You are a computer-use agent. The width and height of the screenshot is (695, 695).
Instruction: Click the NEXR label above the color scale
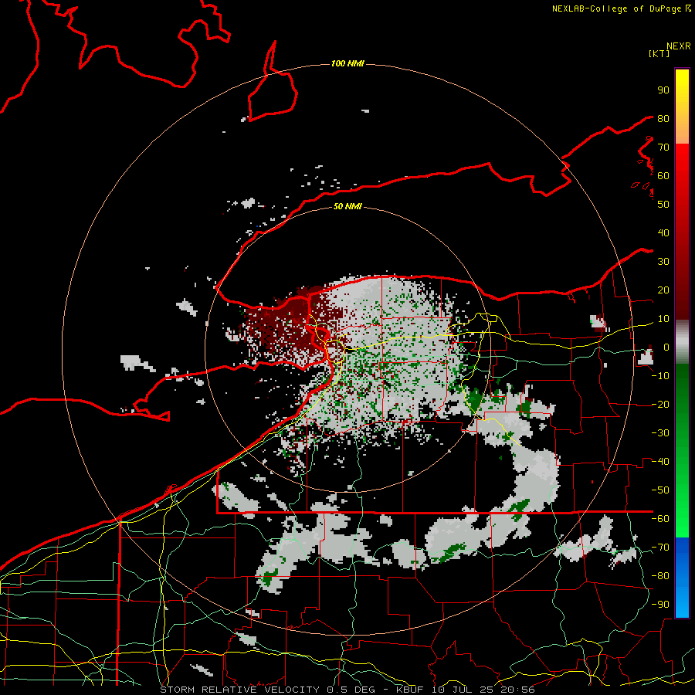(x=678, y=46)
